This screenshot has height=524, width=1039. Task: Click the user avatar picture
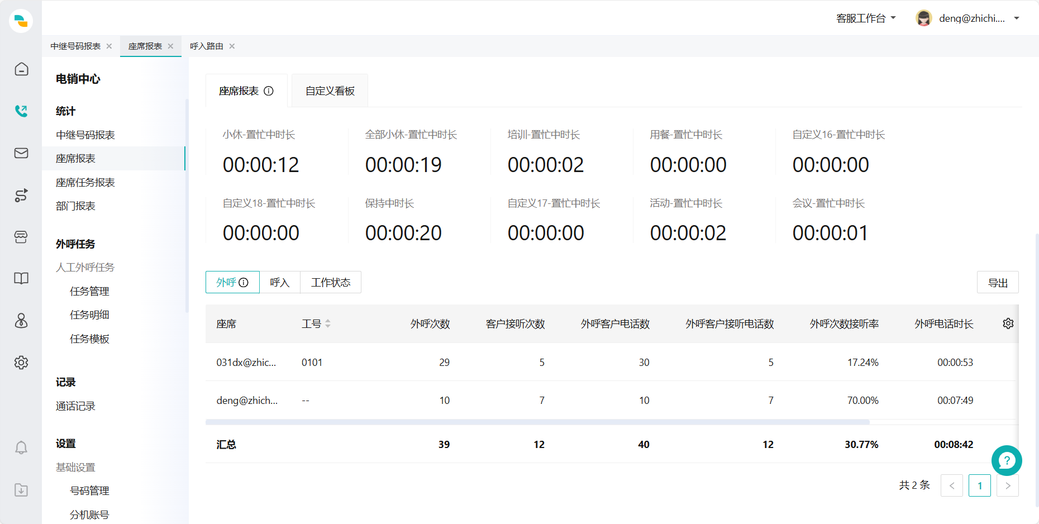click(x=924, y=18)
